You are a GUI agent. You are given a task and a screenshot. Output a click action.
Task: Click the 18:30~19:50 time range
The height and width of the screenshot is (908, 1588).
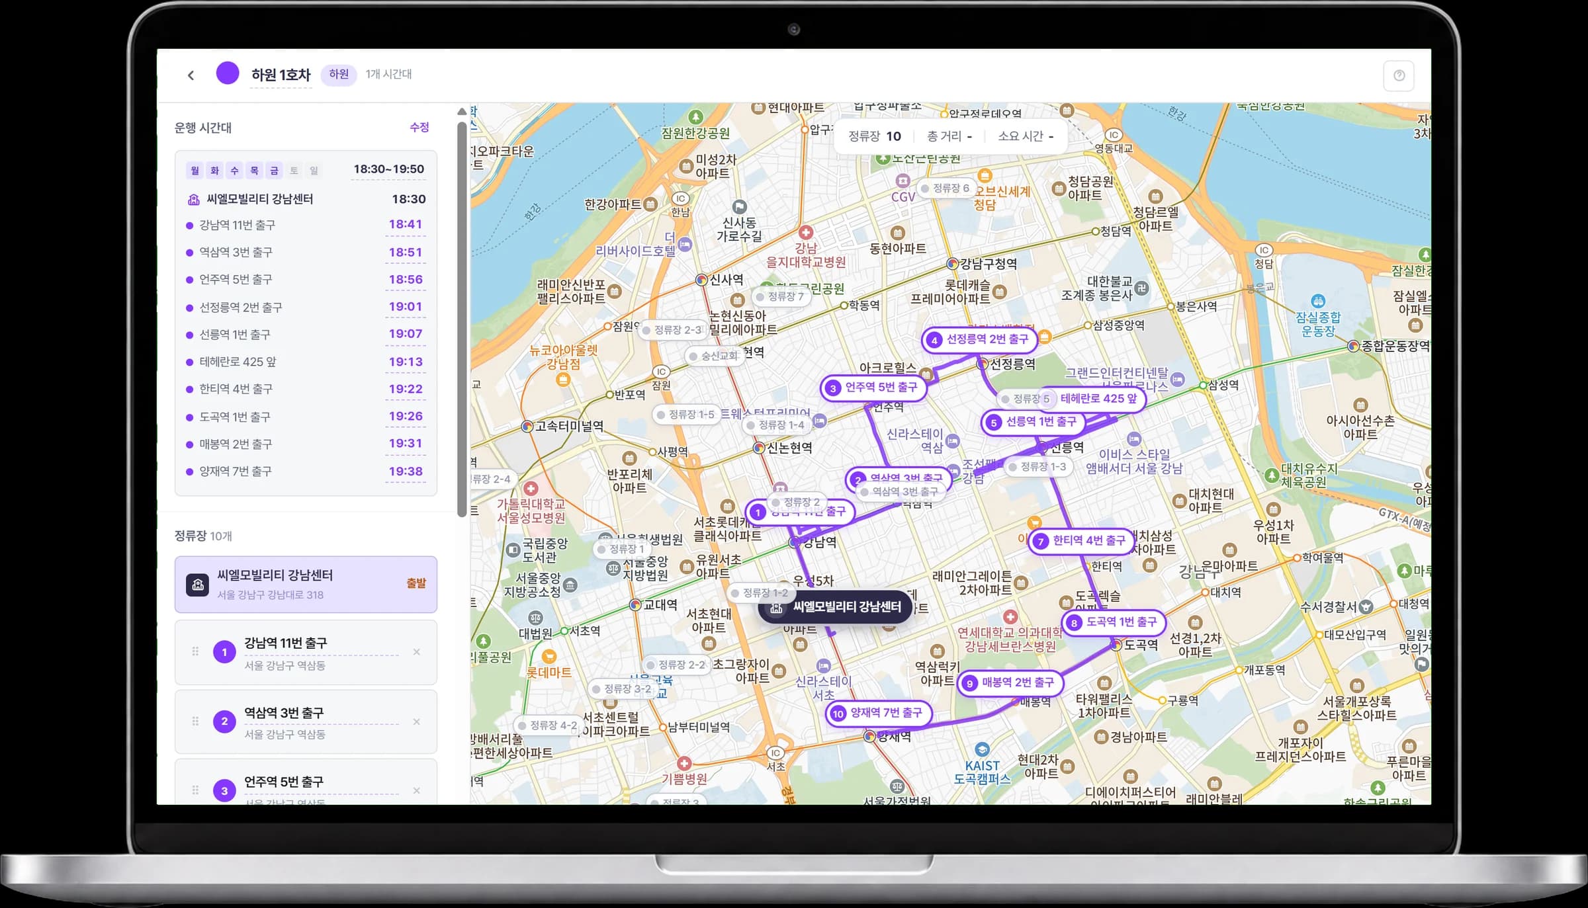tap(388, 169)
